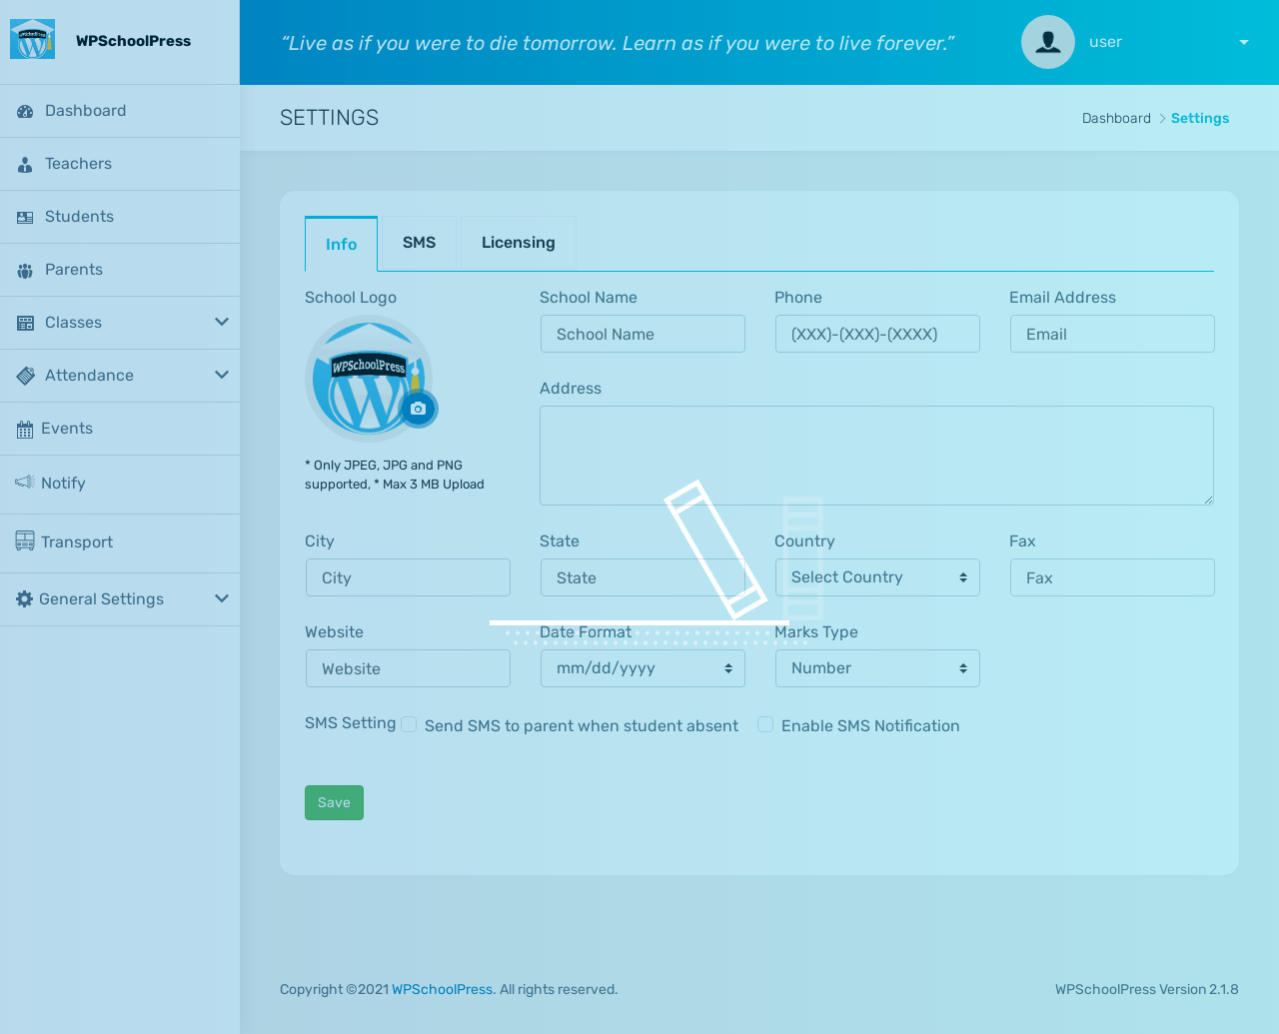Viewport: 1279px width, 1034px height.
Task: Open Dashboard from the sidebar
Action: coord(120,111)
